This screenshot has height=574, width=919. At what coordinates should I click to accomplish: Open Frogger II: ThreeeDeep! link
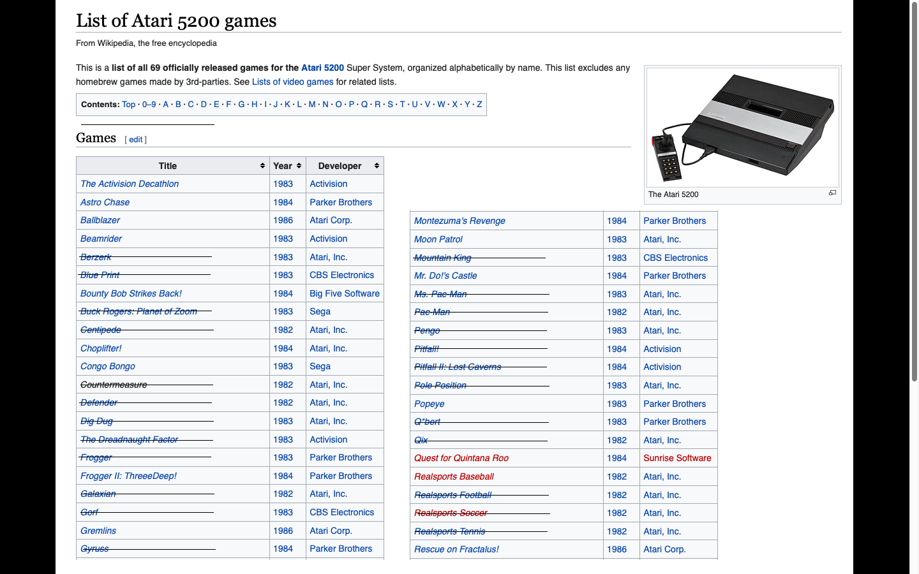(x=128, y=476)
